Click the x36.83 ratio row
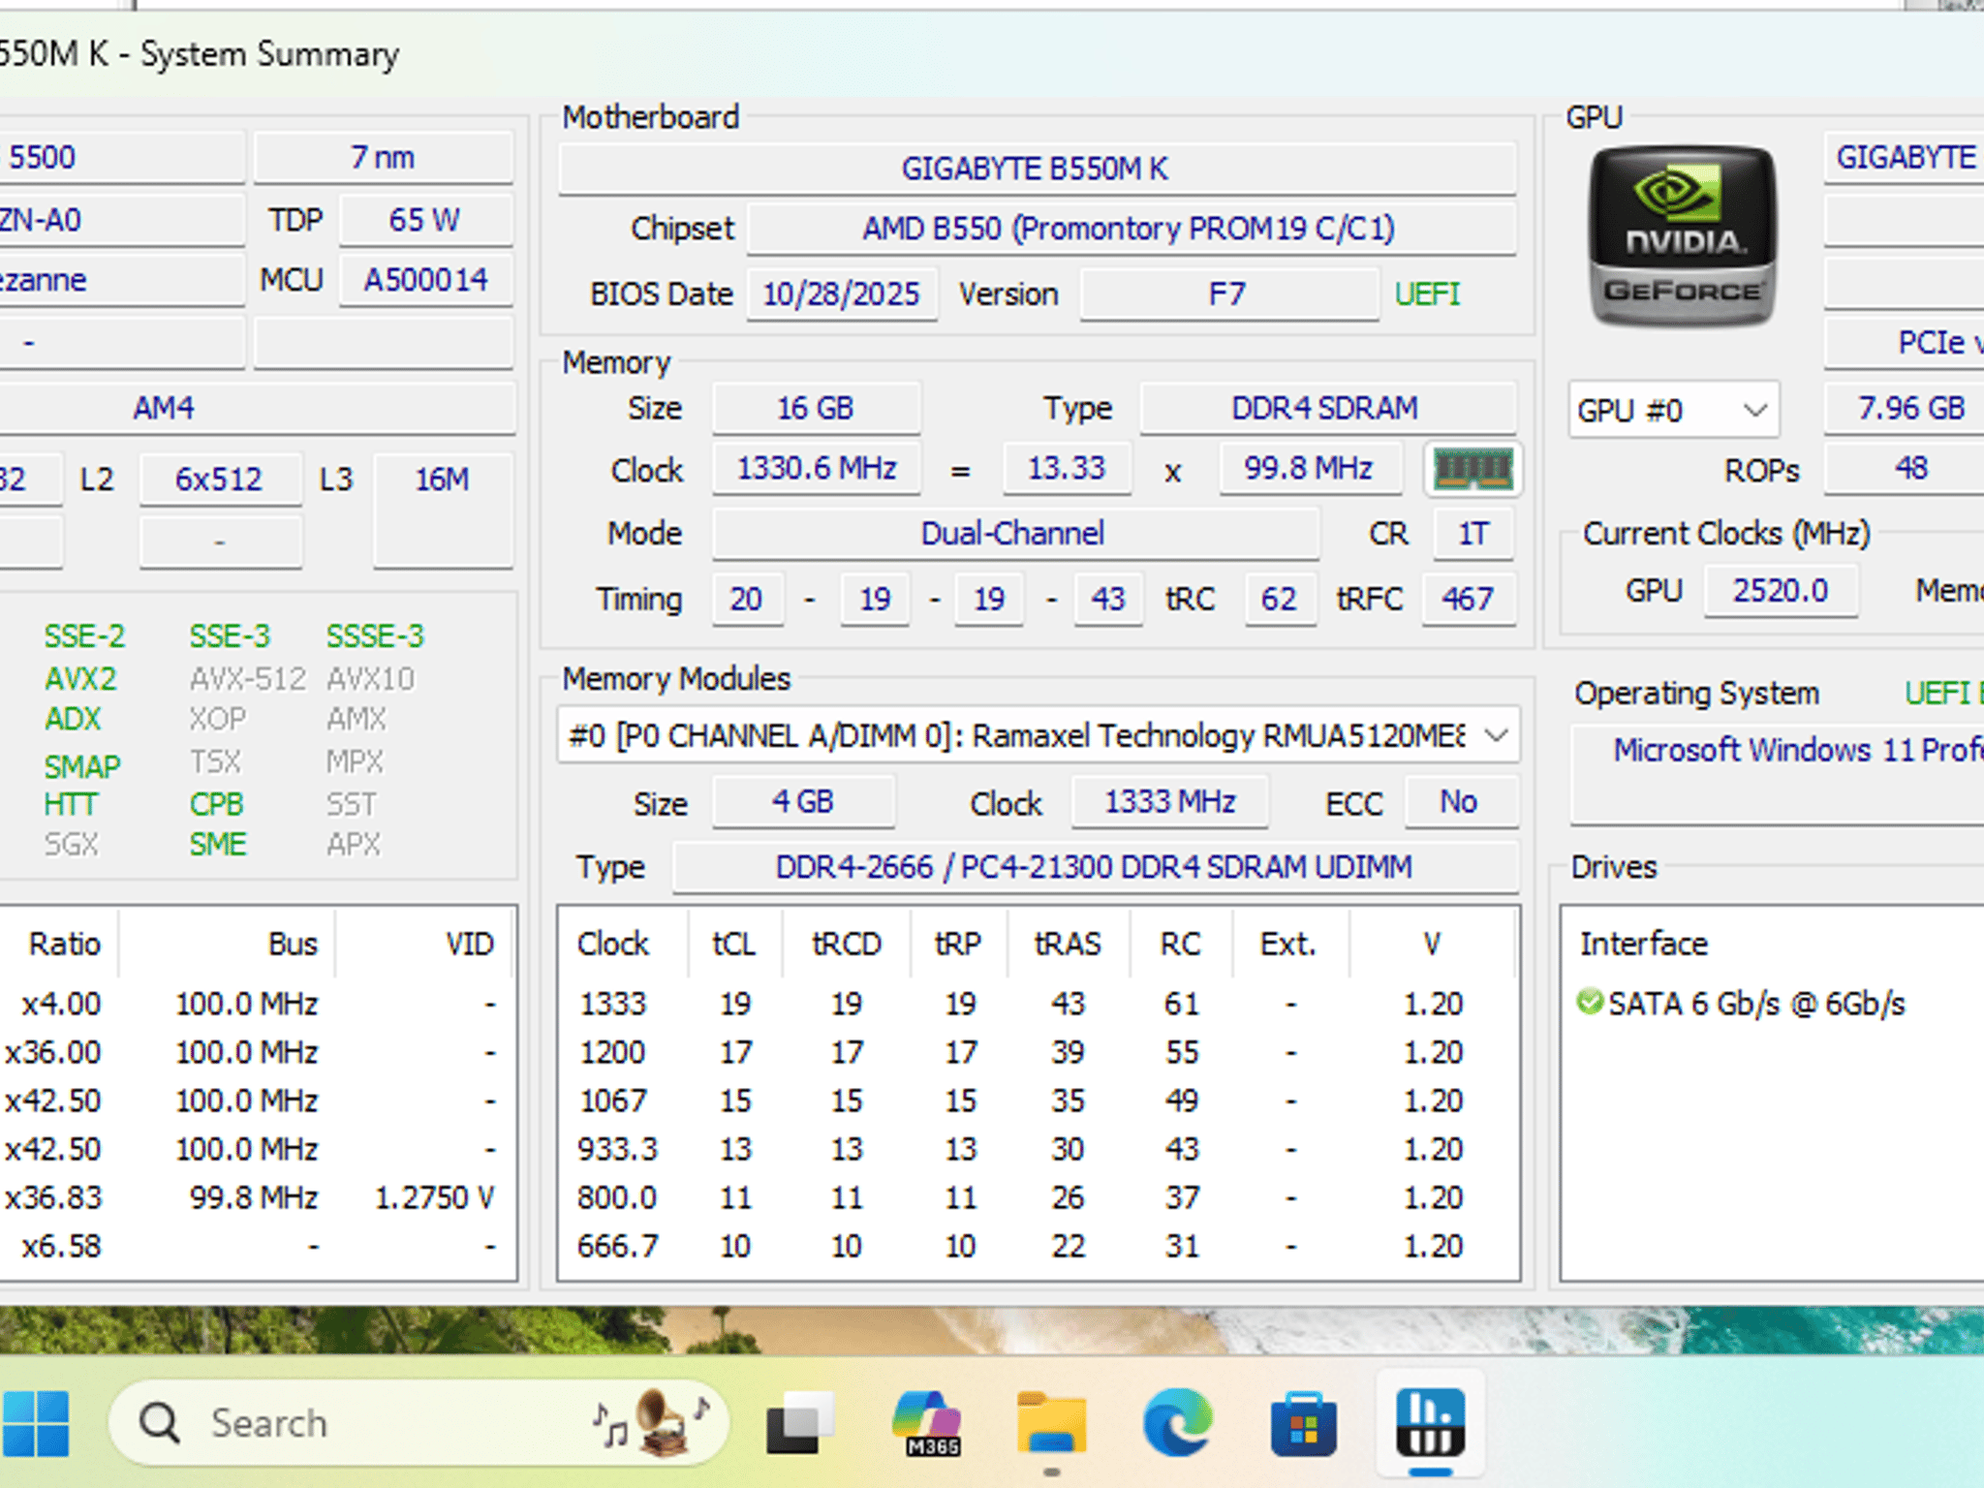This screenshot has width=1984, height=1488. (x=258, y=1197)
